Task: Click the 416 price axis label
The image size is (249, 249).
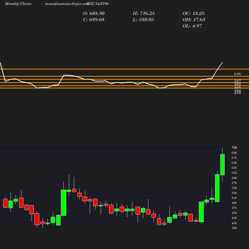Action: point(234,223)
